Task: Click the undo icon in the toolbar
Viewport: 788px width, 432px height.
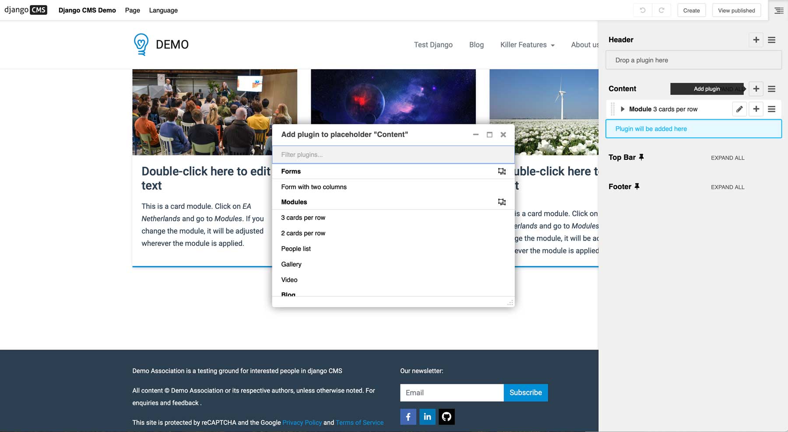Action: (642, 10)
